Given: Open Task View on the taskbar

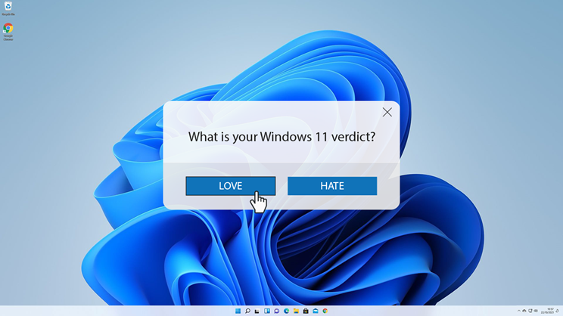Looking at the screenshot, I should pos(257,311).
